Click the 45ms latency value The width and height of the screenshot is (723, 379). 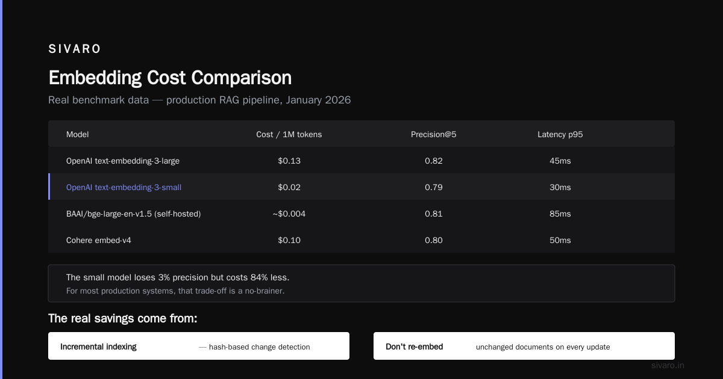coord(560,161)
